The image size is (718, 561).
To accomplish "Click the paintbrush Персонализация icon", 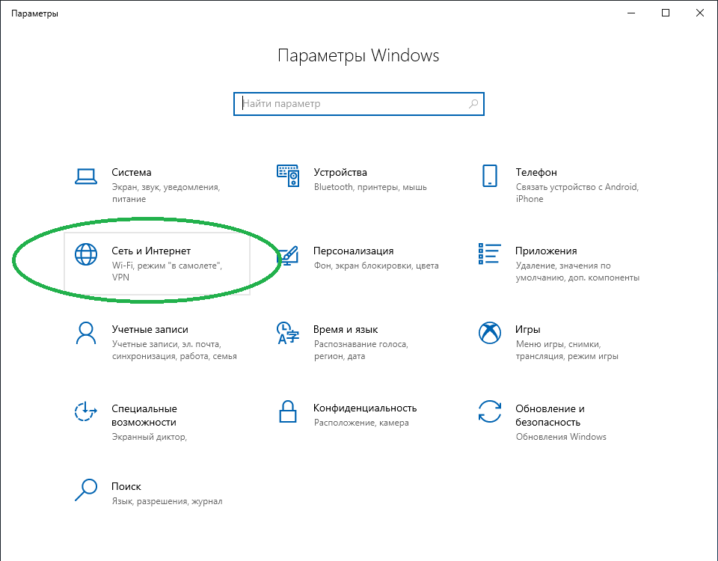I will coord(289,256).
